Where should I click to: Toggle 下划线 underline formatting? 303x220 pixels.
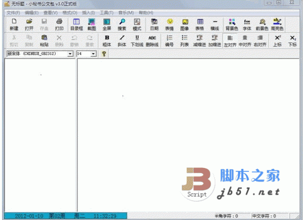(137, 40)
